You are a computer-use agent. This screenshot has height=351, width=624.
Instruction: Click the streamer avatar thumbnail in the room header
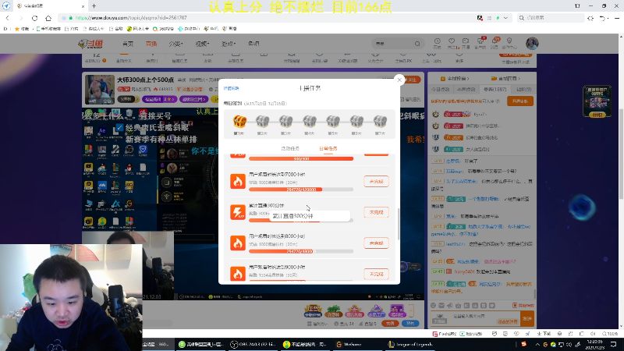100,90
